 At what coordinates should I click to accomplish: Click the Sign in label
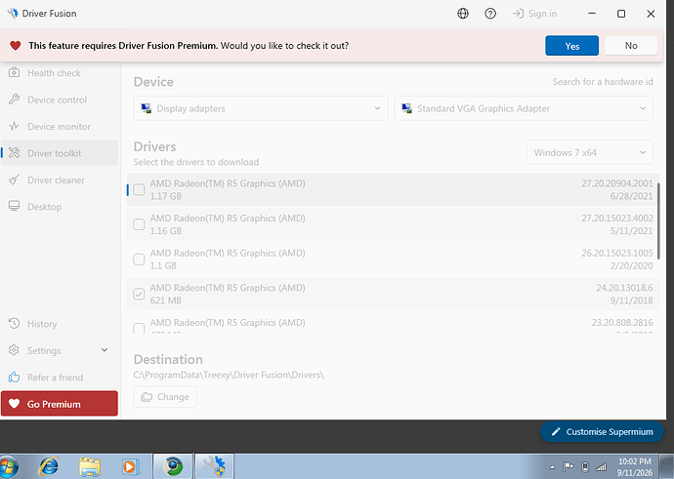542,14
